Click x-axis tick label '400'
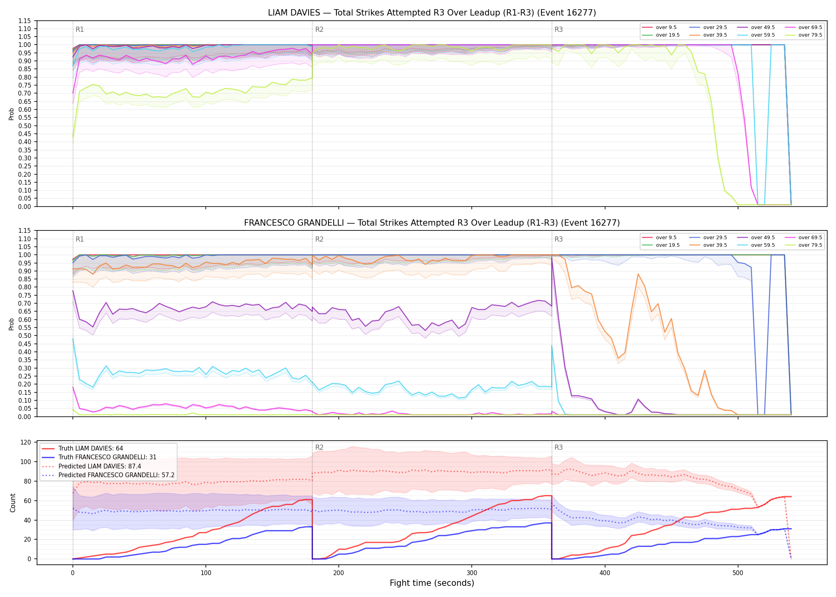 click(x=605, y=573)
